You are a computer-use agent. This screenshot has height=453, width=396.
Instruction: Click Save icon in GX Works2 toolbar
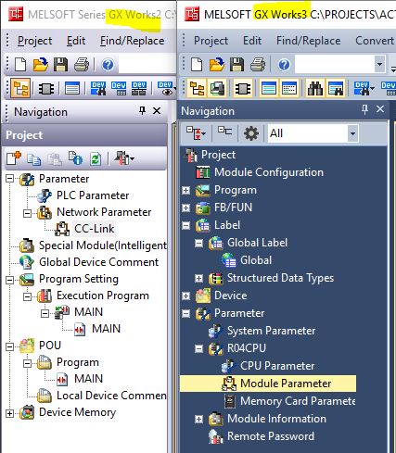[x=60, y=65]
